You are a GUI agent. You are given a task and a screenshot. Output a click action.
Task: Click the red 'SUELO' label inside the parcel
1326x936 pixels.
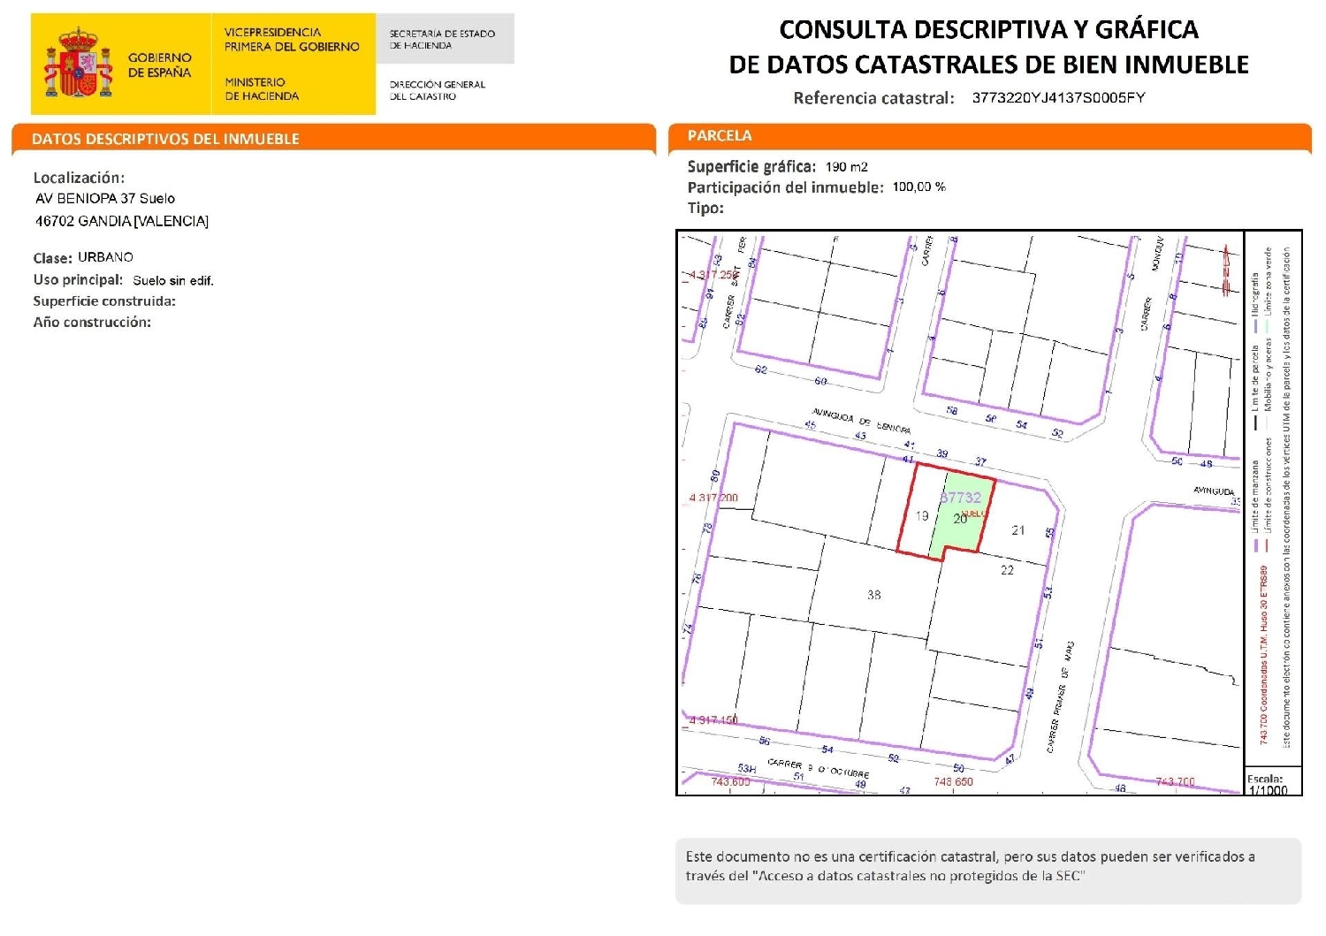(x=973, y=514)
